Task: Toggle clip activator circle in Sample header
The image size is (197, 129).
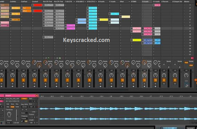Action: (x=37, y=96)
